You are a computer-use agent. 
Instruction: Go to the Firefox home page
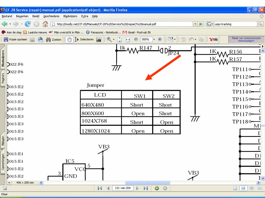(x=45, y=24)
